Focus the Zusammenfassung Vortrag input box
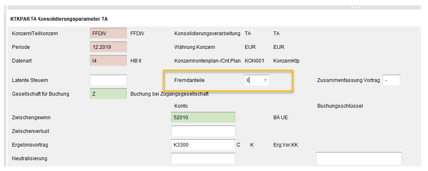This screenshot has height=171, width=428. click(391, 80)
